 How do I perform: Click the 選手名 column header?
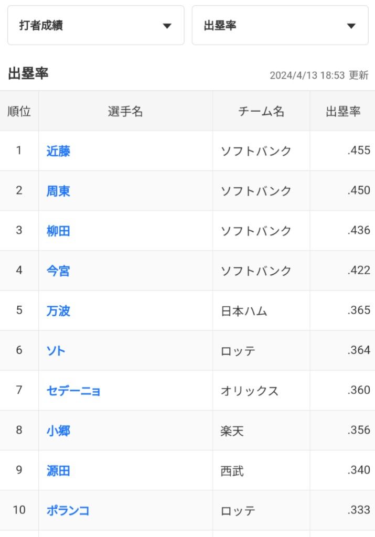pos(125,111)
